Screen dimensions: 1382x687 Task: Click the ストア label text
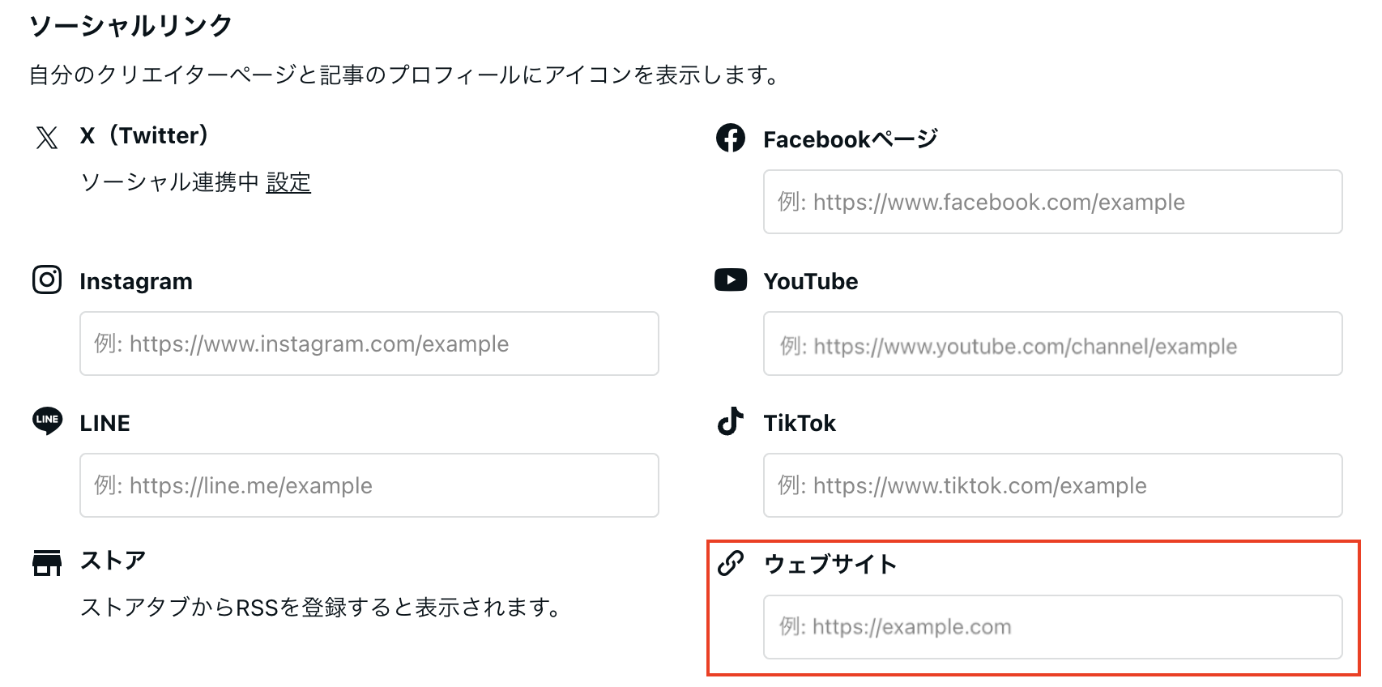[x=113, y=560]
